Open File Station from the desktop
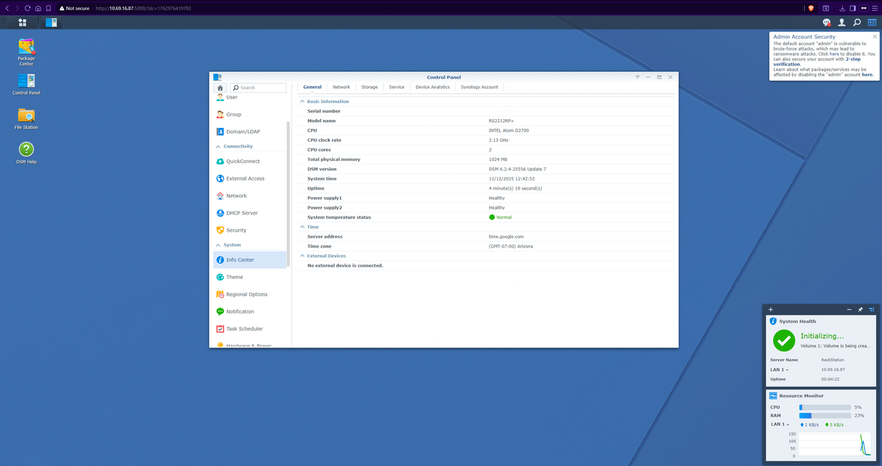The image size is (882, 466). (26, 115)
